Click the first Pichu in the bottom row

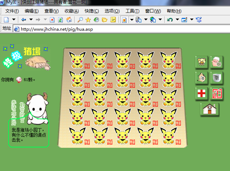pos(77,136)
